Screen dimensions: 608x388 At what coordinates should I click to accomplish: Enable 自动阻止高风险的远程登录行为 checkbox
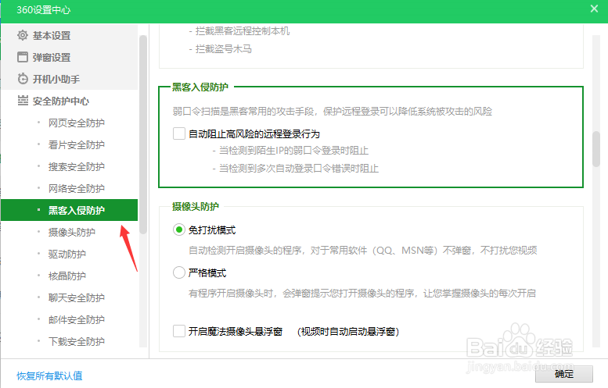click(x=178, y=133)
